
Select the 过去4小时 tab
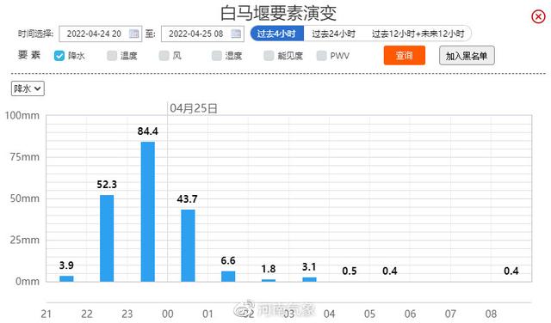(277, 34)
